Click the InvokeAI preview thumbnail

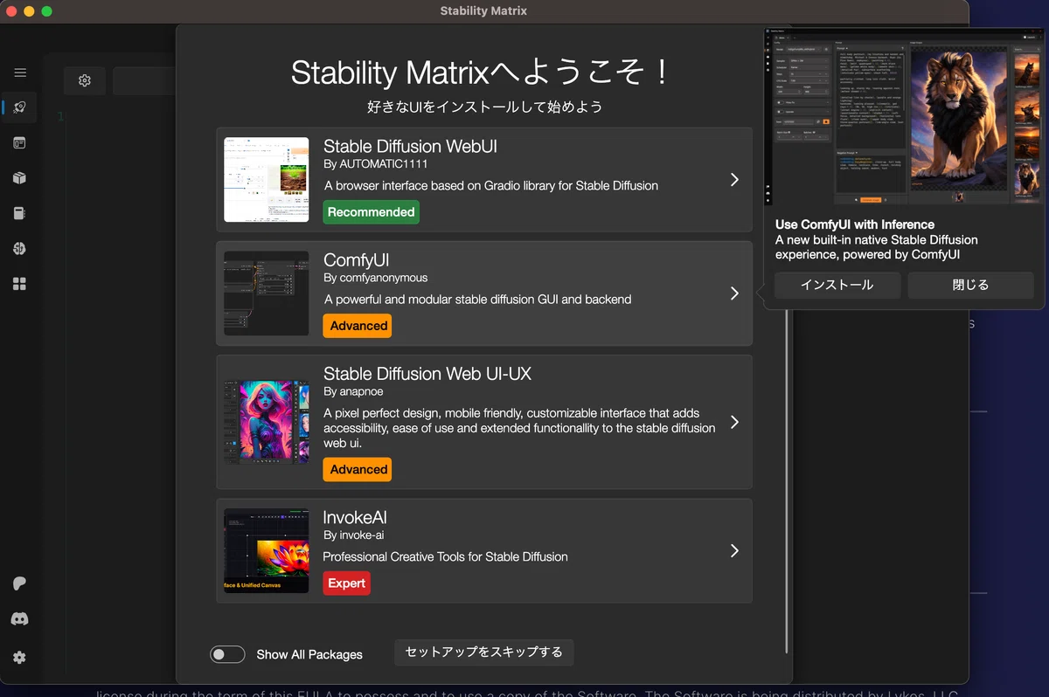point(267,551)
